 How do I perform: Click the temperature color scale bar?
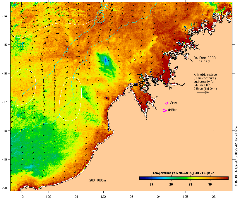tap(184, 178)
